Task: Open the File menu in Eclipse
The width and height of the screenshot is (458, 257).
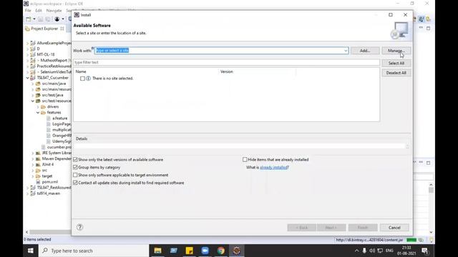Action: pyautogui.click(x=28, y=11)
